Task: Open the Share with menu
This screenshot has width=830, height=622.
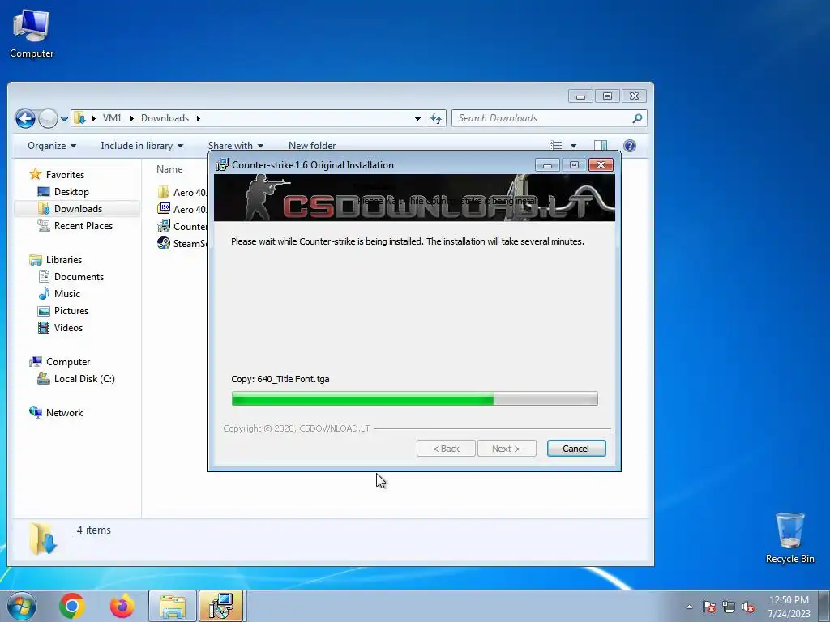Action: click(x=236, y=146)
